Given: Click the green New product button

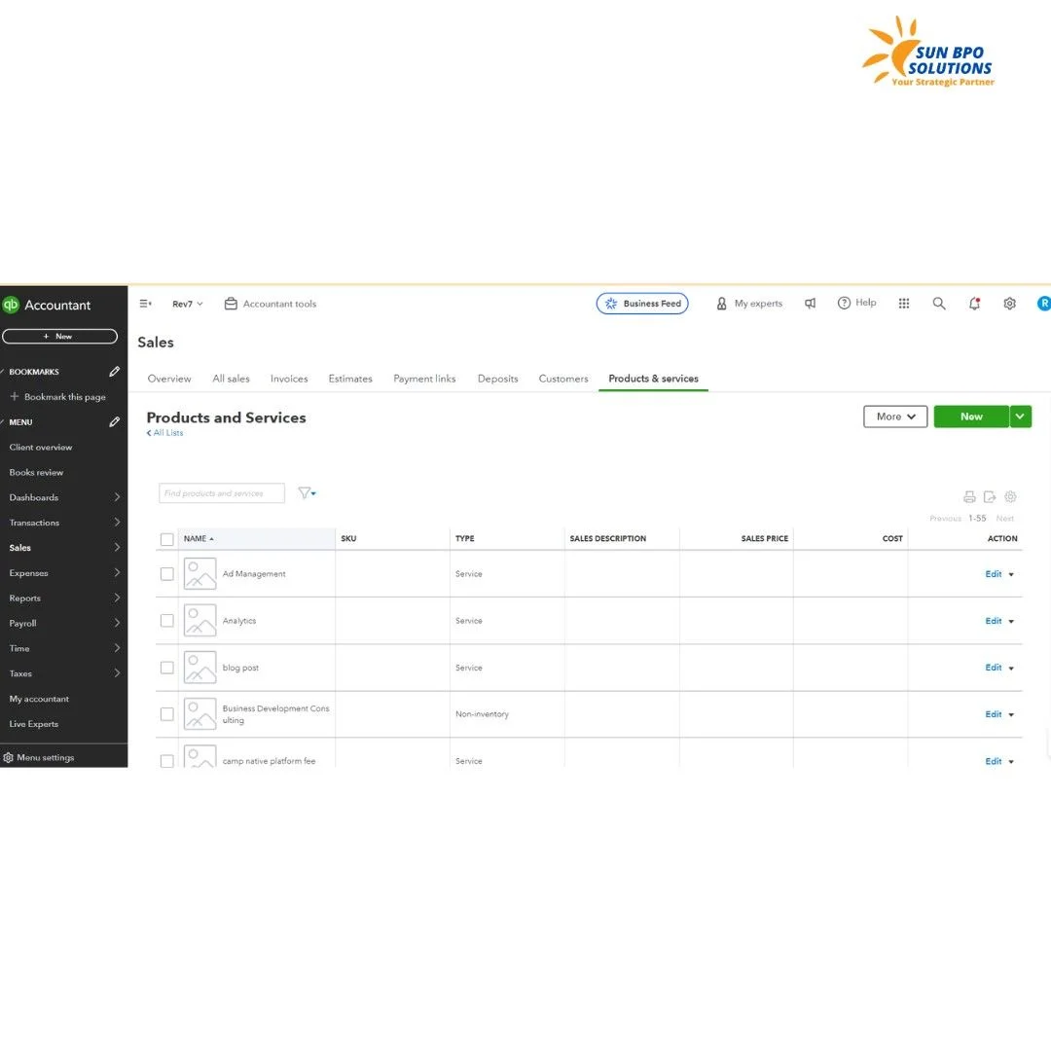Looking at the screenshot, I should click(x=971, y=417).
